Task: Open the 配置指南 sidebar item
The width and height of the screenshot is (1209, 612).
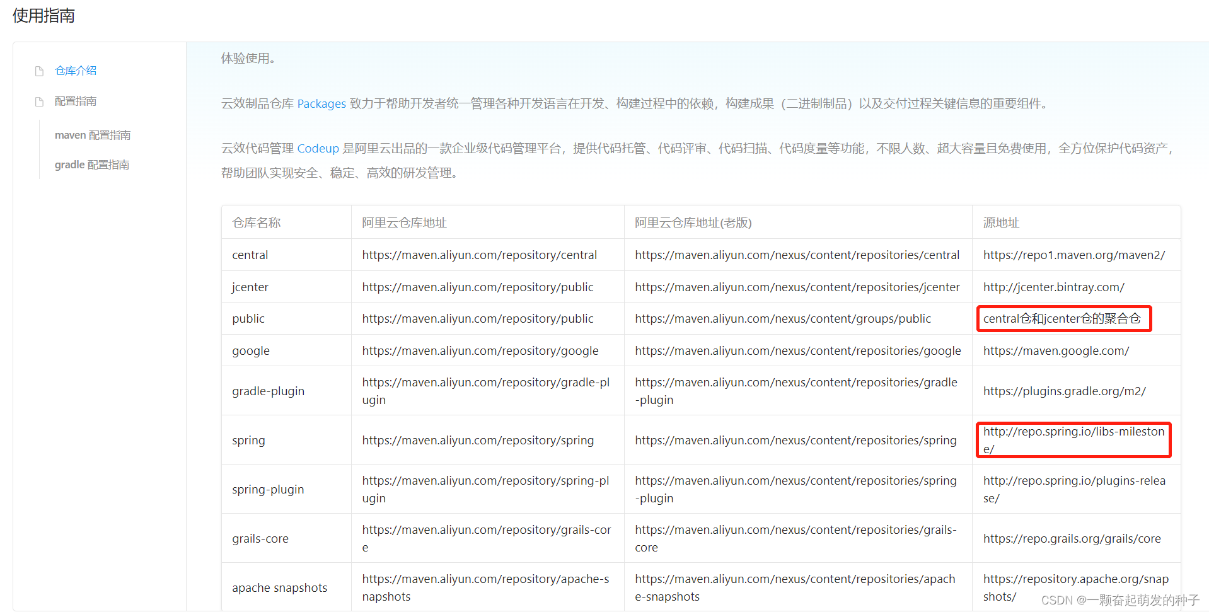Action: pos(76,101)
